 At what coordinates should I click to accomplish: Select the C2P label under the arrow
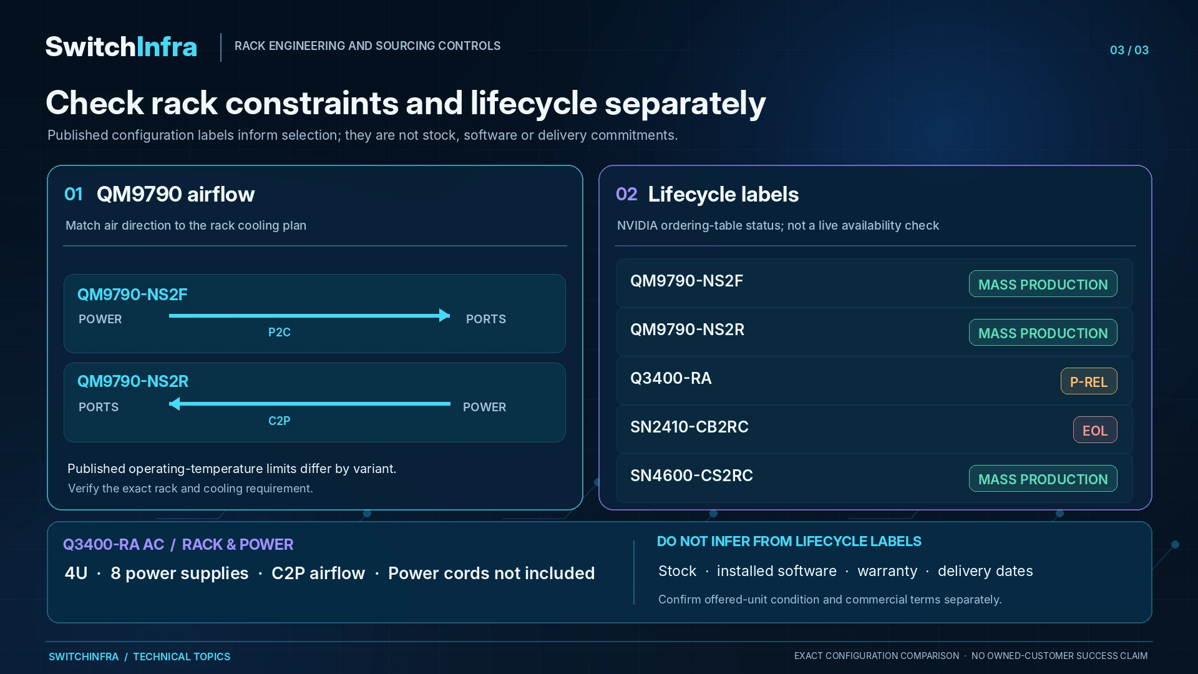point(280,421)
